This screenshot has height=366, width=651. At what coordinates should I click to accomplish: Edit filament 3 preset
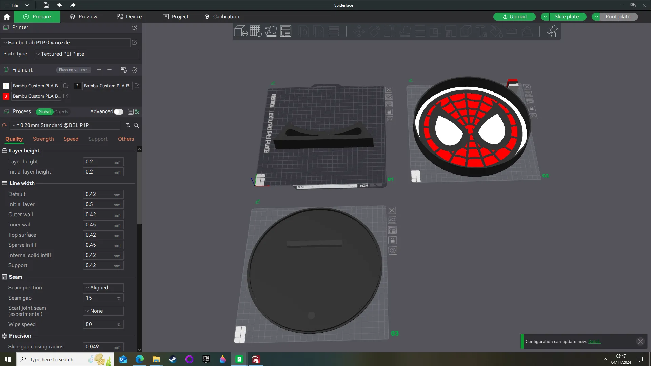[x=66, y=96]
